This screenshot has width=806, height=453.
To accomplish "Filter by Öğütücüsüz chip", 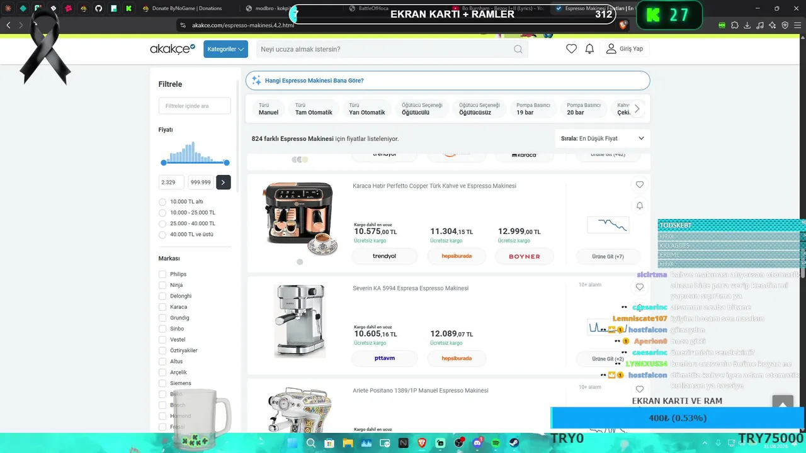I will coord(479,109).
